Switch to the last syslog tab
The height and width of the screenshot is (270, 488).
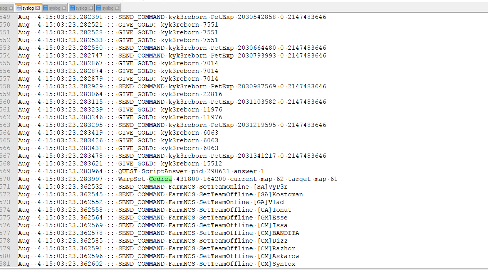(108, 8)
